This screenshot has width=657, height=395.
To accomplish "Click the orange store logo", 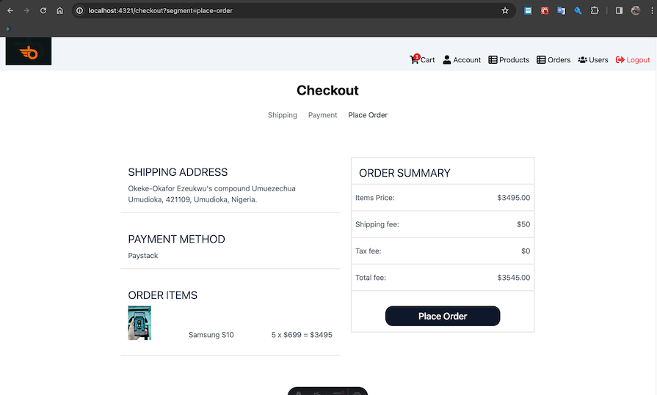I will click(x=29, y=51).
